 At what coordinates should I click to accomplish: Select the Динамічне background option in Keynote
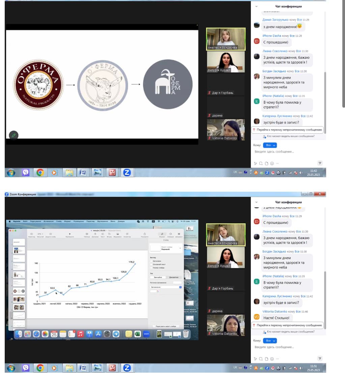point(174,277)
